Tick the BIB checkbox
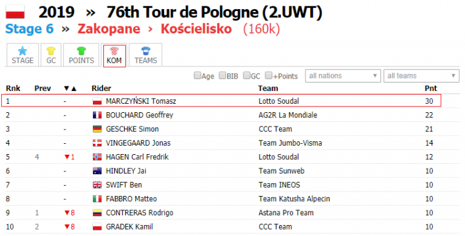Screen dimensions: 465x236 (x=222, y=75)
